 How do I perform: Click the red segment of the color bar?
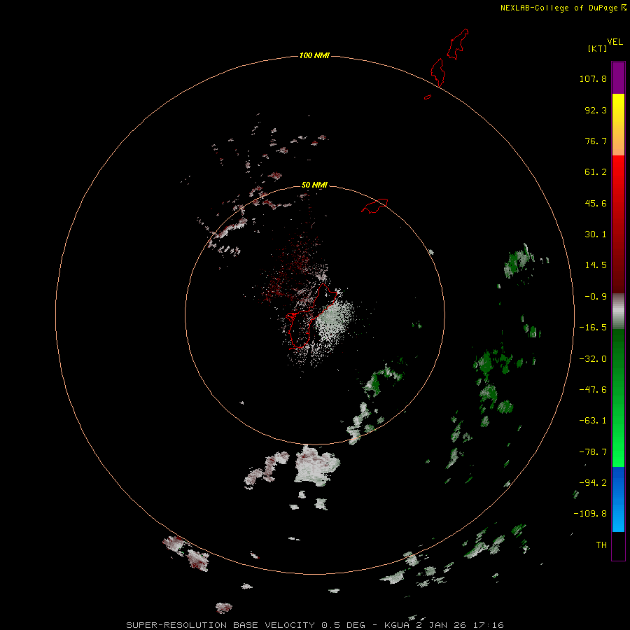(x=618, y=224)
